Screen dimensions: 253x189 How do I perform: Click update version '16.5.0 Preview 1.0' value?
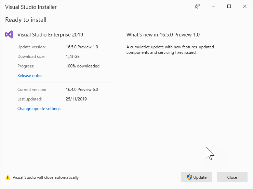pos(82,47)
